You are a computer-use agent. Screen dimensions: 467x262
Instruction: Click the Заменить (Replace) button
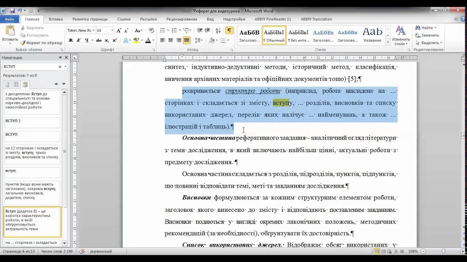point(427,35)
